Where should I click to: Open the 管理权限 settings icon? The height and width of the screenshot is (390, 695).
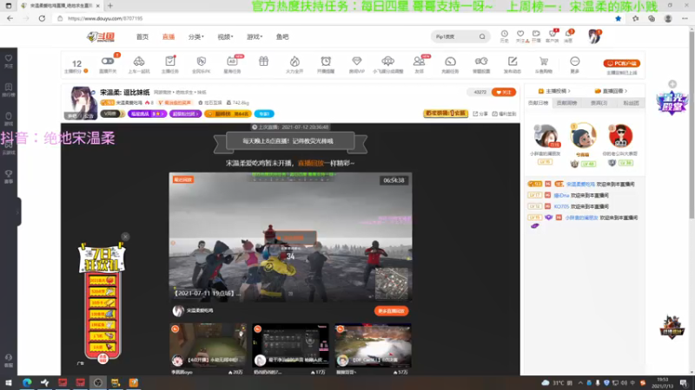481,64
